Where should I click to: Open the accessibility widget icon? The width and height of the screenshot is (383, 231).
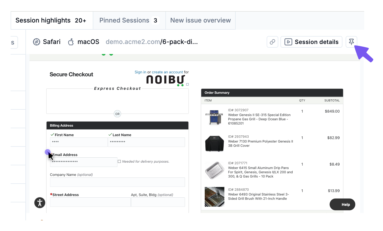(40, 203)
